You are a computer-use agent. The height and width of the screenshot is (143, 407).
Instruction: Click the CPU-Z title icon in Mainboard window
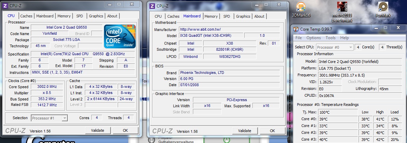[x=152, y=6]
